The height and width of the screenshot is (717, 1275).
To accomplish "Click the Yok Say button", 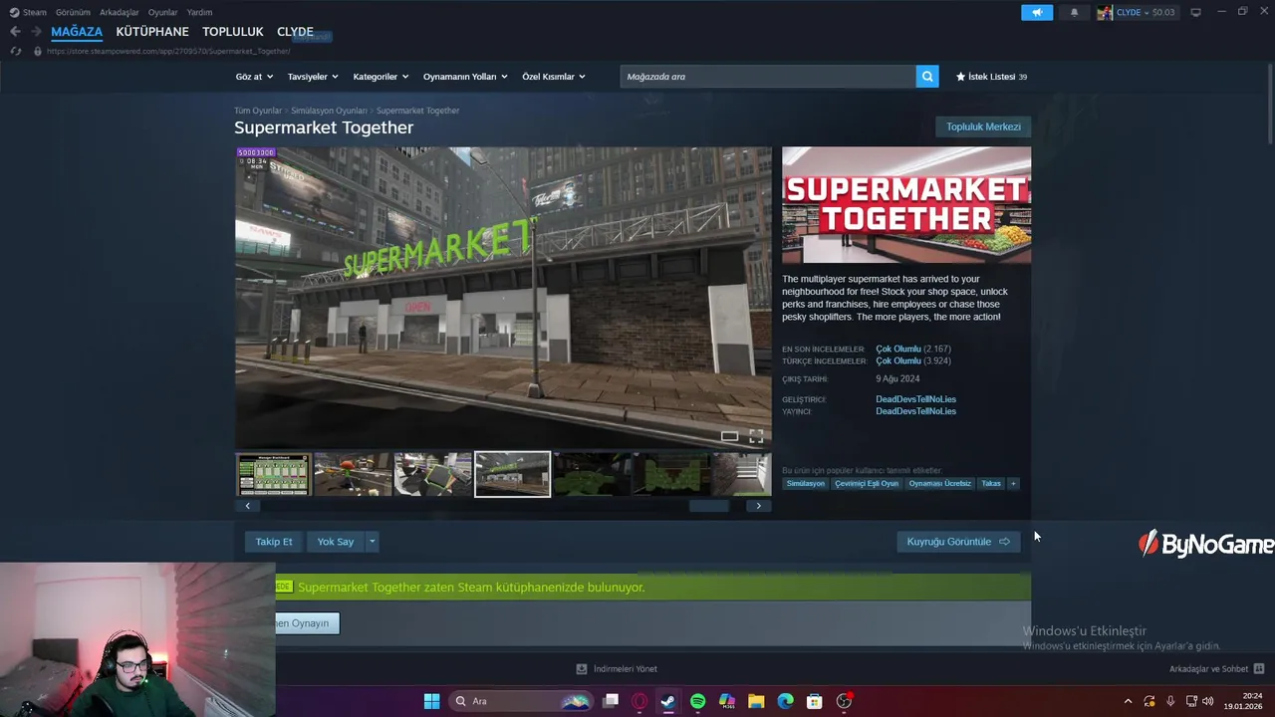I will click(336, 542).
